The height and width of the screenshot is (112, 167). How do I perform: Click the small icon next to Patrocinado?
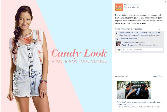[x=127, y=76]
